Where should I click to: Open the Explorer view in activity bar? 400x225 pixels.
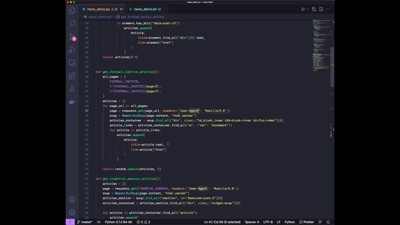pos(72,11)
